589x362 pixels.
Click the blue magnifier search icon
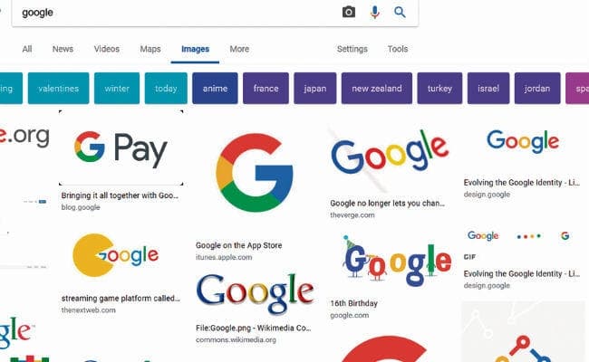tap(400, 12)
